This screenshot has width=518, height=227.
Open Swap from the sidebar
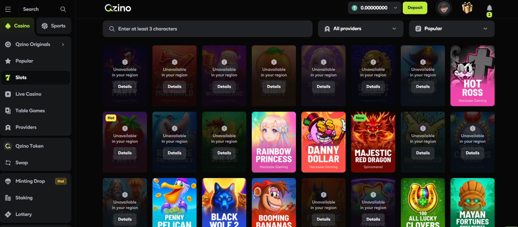[35, 162]
